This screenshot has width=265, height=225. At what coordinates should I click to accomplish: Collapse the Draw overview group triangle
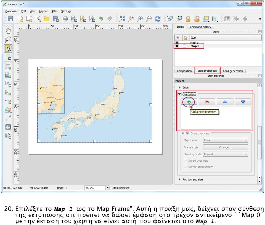coord(183,133)
